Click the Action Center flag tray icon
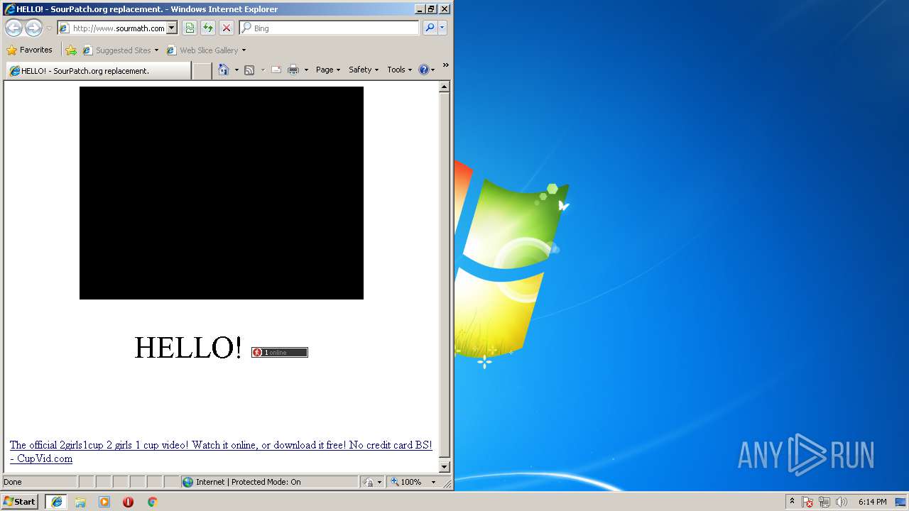The image size is (909, 511). [807, 502]
